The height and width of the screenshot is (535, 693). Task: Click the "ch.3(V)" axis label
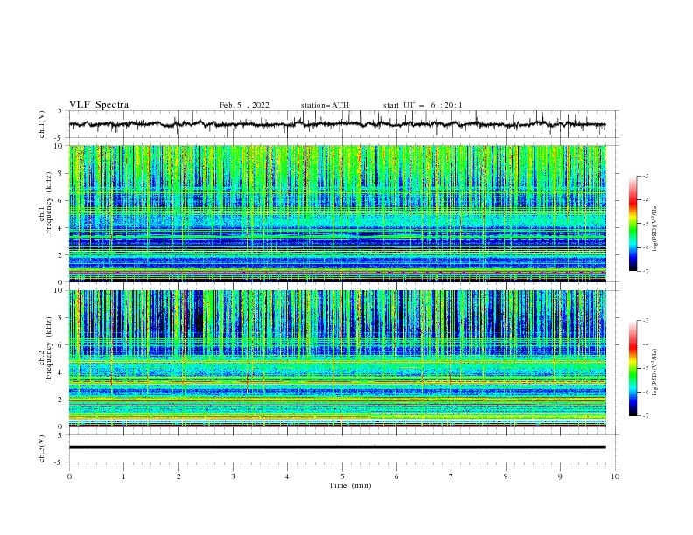click(42, 448)
